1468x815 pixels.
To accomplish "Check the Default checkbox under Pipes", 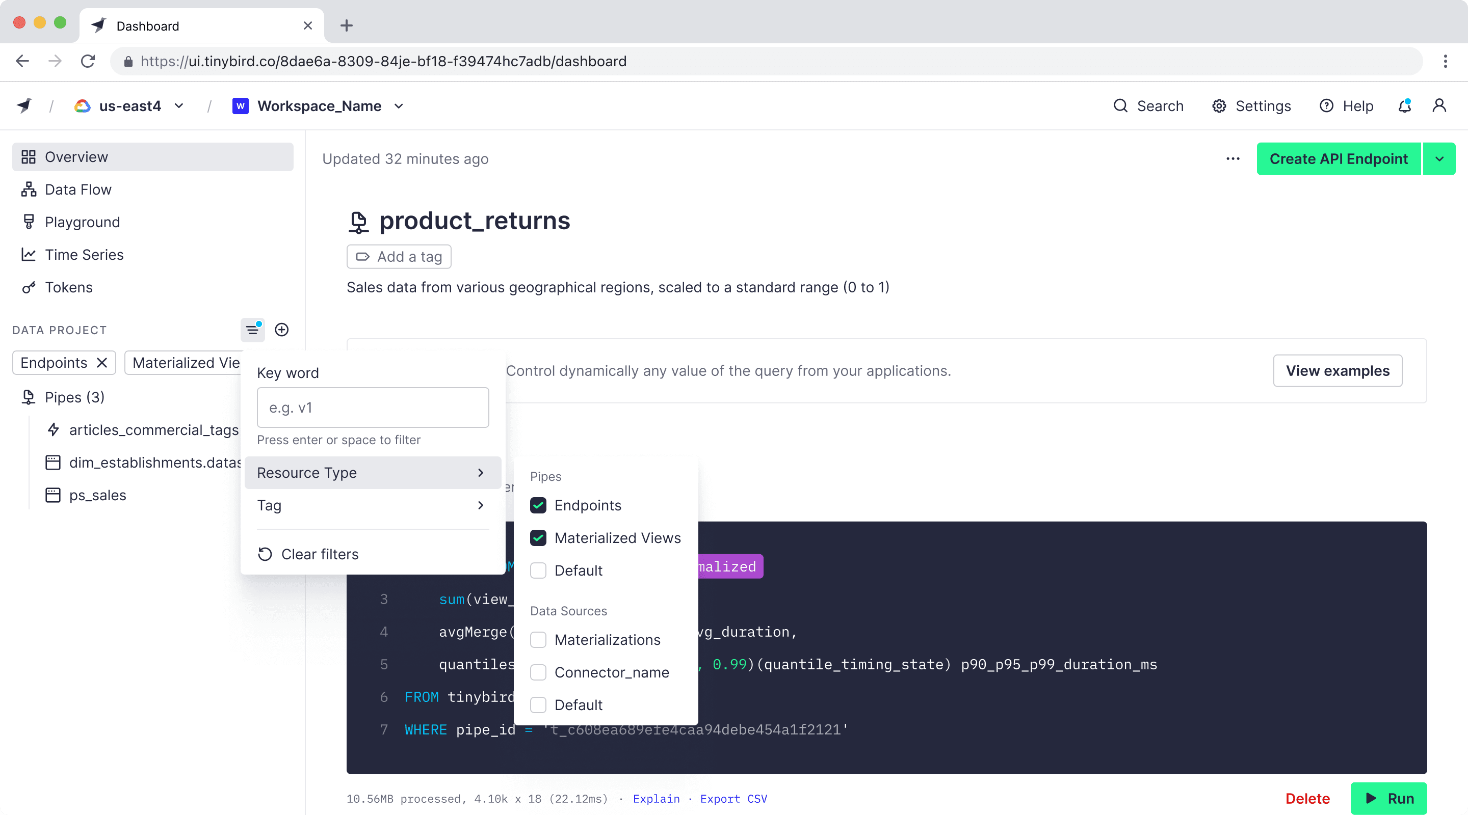I will point(538,570).
